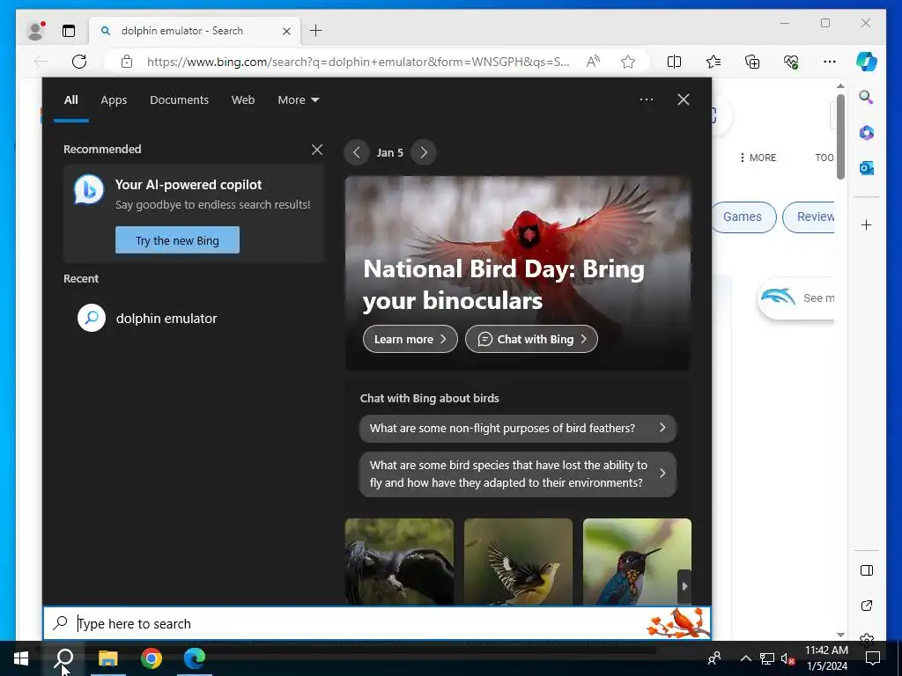Open Edge Settings and more menu
Screen dimensions: 902x676
click(x=830, y=62)
